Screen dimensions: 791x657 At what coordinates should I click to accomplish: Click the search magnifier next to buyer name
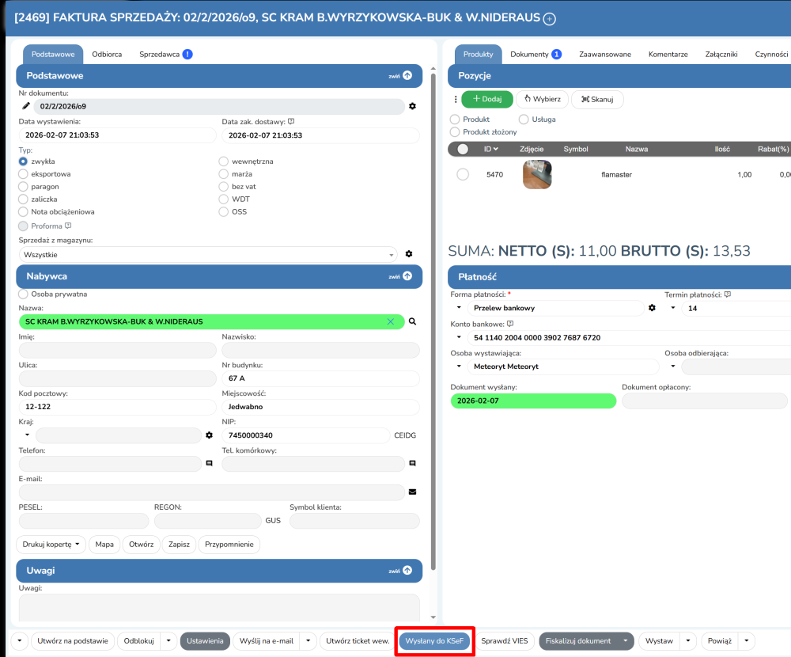point(412,321)
